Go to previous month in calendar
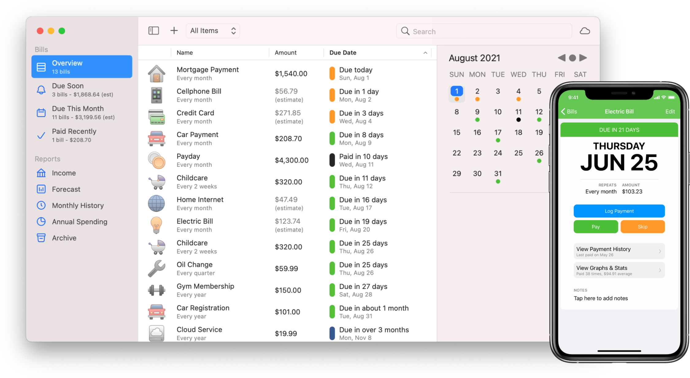 (562, 58)
